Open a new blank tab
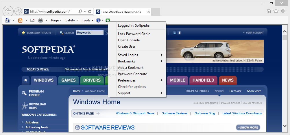This screenshot has height=135, width=290. pos(156,12)
